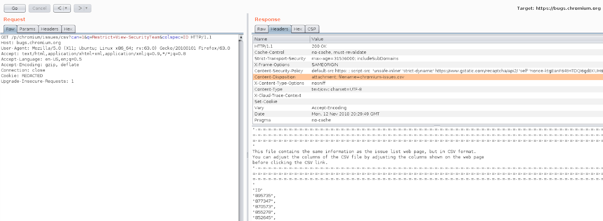This screenshot has height=221, width=603.
Task: Go forward with the right arrow button
Action: pyautogui.click(x=80, y=8)
